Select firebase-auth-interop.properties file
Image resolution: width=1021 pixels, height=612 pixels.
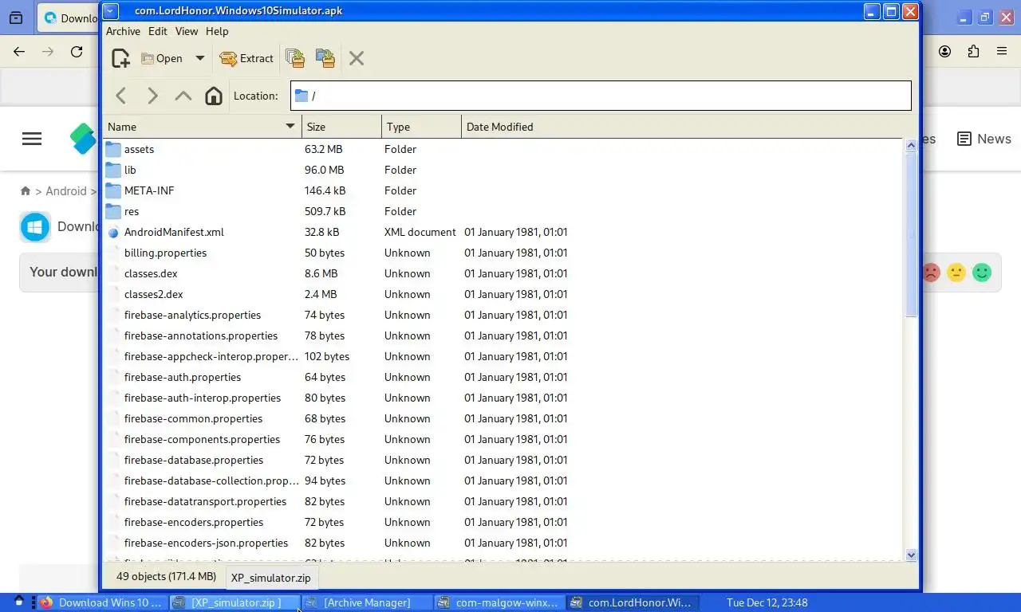203,398
